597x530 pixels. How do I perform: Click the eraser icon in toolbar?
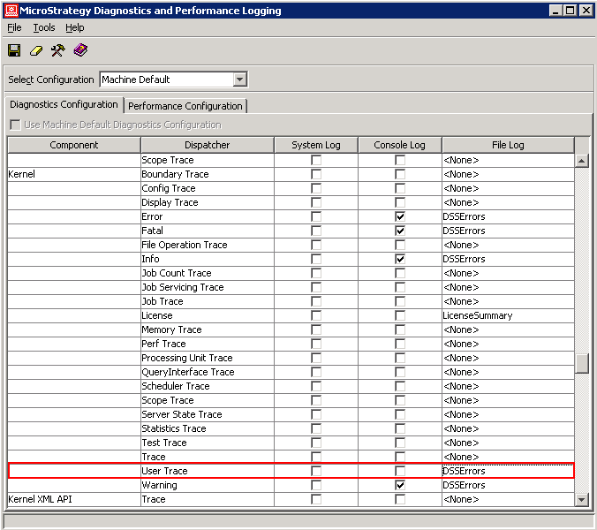(36, 50)
